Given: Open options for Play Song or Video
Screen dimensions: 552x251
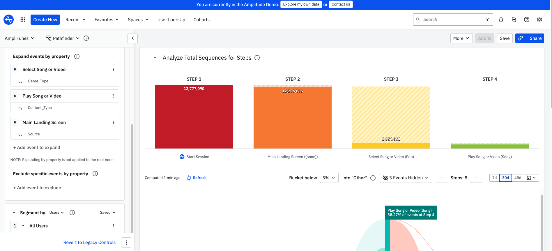Looking at the screenshot, I should pos(114,96).
